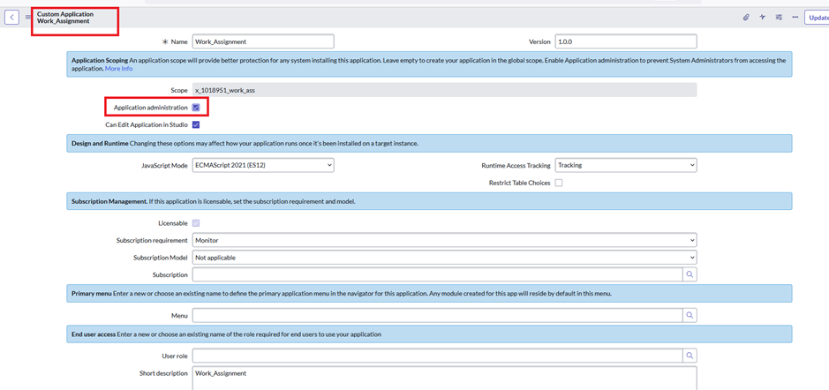
Task: Click the Version input field
Action: click(x=625, y=41)
